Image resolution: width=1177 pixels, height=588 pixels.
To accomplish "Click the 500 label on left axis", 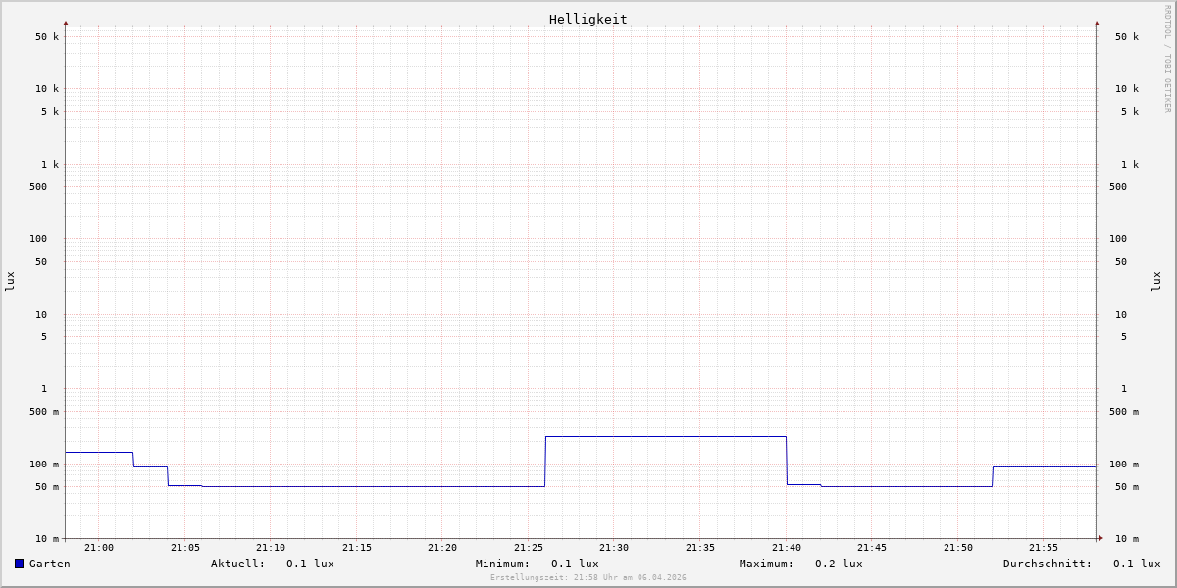I will click(x=38, y=187).
